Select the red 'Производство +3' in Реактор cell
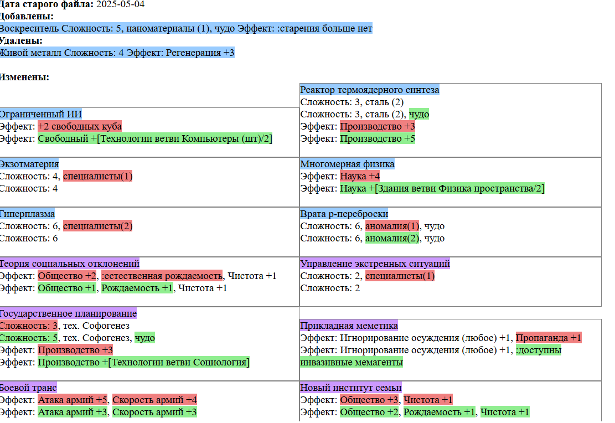The width and height of the screenshot is (615, 423). (x=378, y=126)
